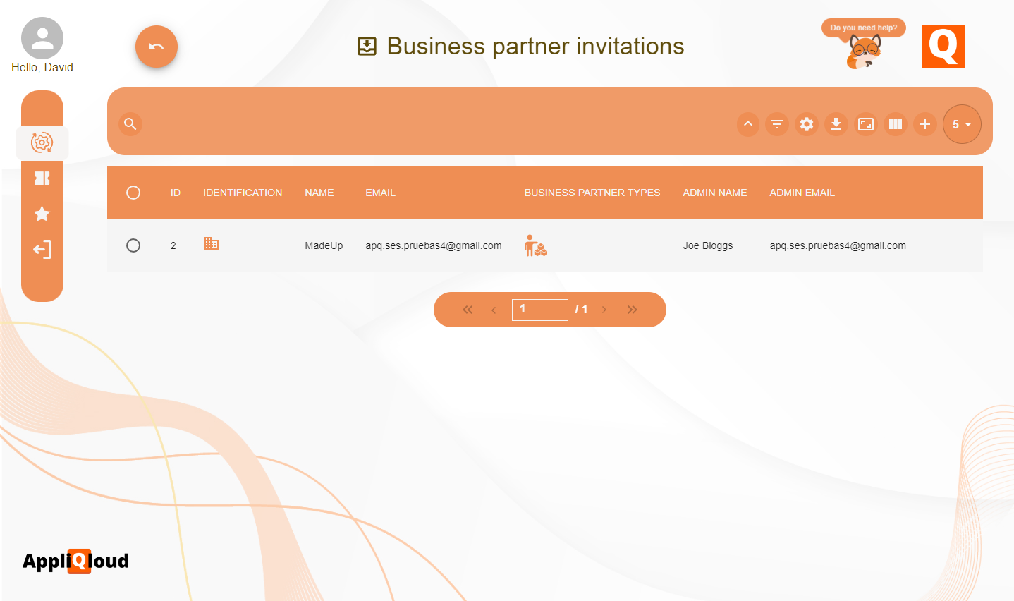Image resolution: width=1014 pixels, height=601 pixels.
Task: Toggle fullscreen view icon
Action: pyautogui.click(x=866, y=124)
